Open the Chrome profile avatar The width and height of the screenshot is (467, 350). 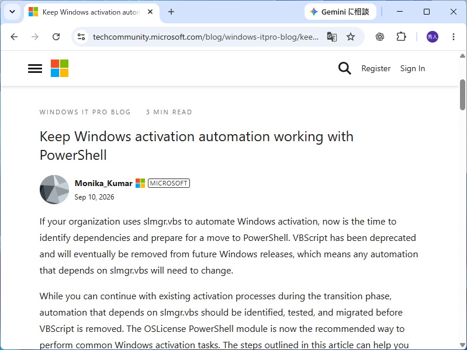(x=432, y=37)
